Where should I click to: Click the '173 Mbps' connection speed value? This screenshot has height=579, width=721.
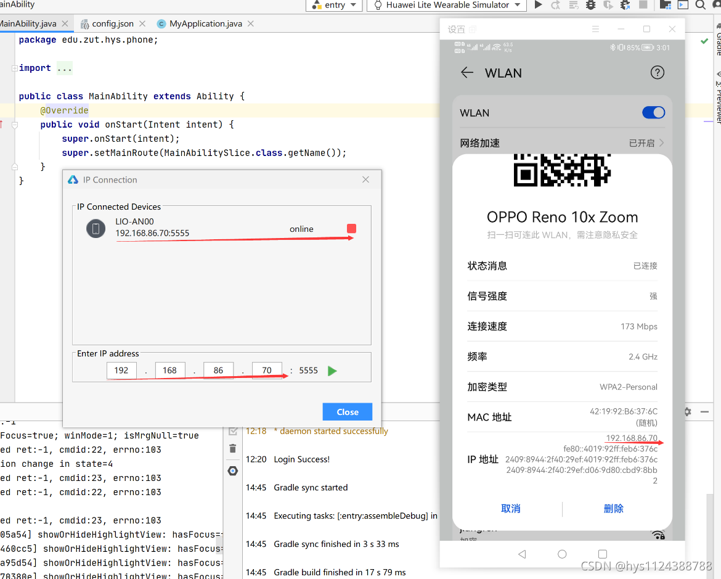638,326
